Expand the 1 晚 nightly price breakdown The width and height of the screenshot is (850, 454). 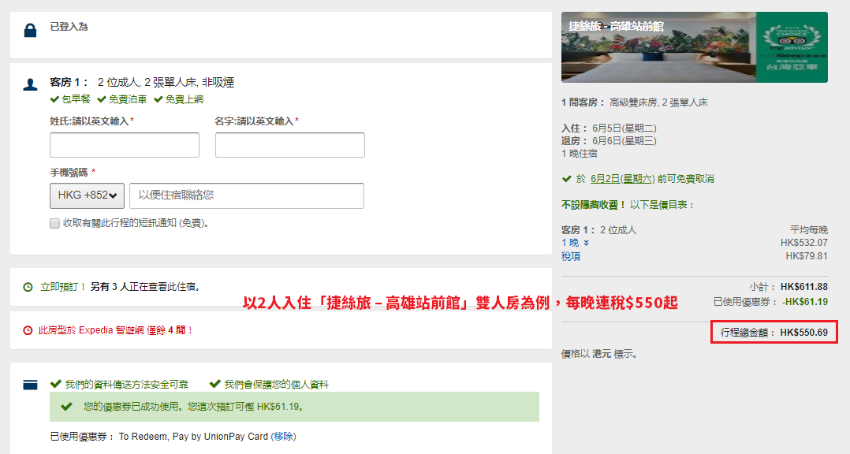pos(575,243)
